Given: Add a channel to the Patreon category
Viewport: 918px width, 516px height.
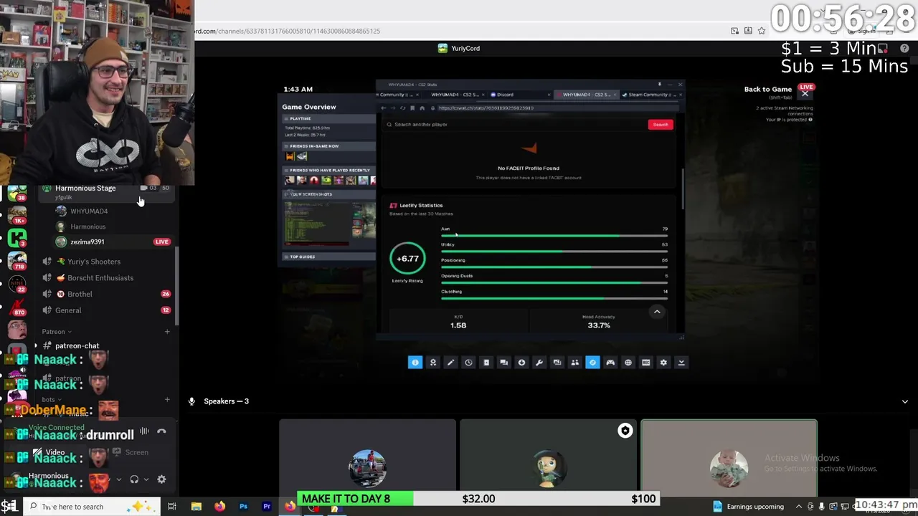Looking at the screenshot, I should tap(167, 332).
